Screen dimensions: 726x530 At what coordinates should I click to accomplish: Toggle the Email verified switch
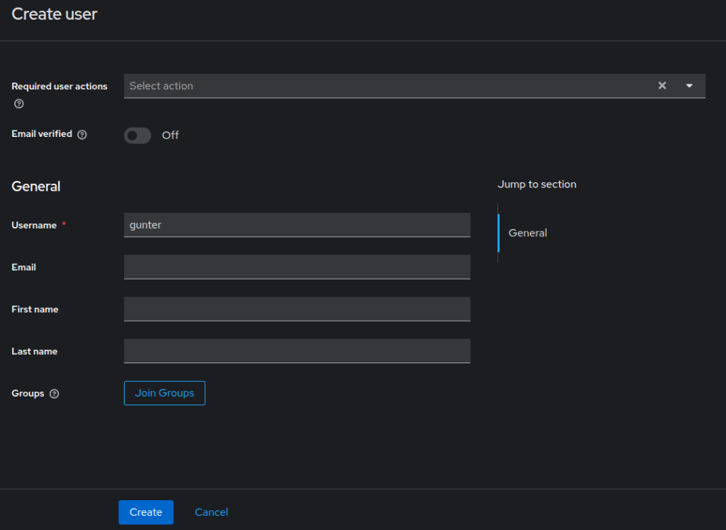[x=138, y=136]
